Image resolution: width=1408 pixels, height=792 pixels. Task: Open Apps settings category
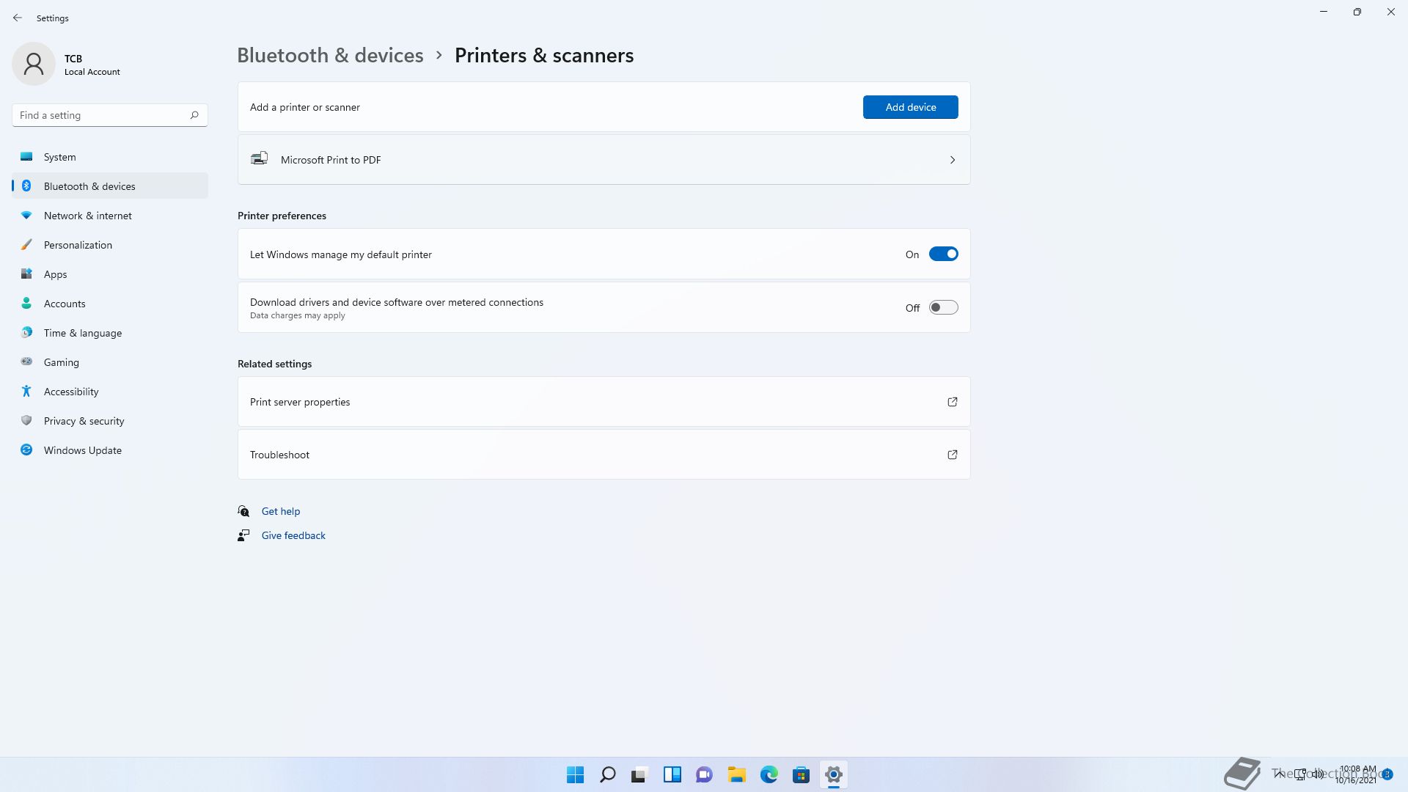coord(110,274)
